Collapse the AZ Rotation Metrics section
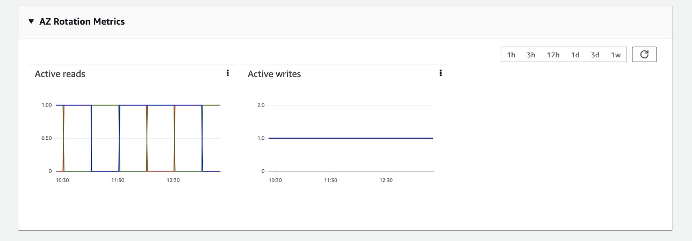Screen dimensions: 692x241 point(31,22)
